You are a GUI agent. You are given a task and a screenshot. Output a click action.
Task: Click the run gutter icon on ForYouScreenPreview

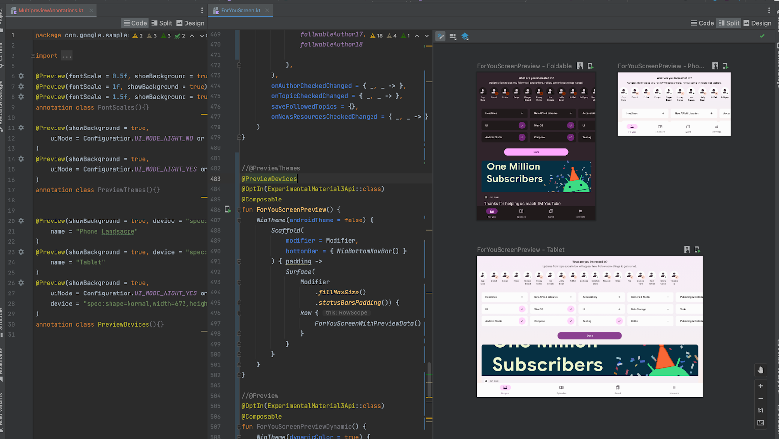[x=228, y=209]
